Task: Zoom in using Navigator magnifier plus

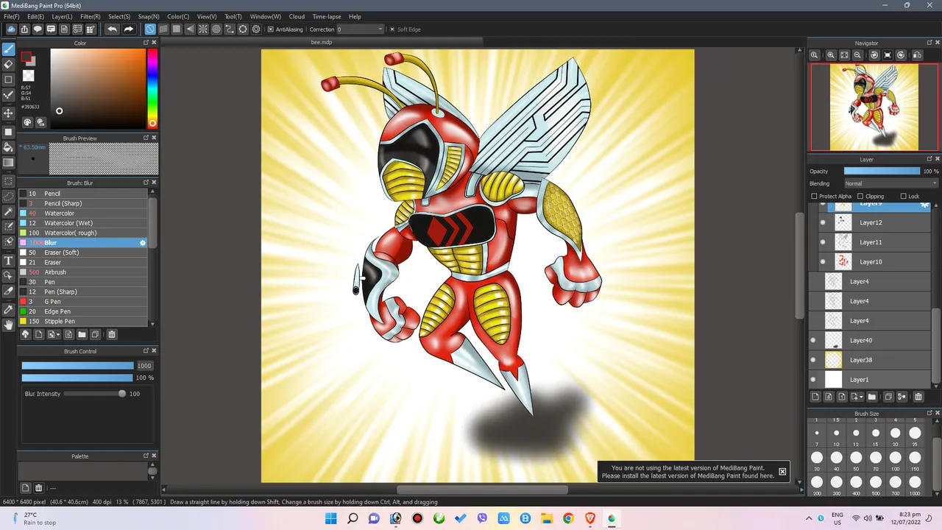Action: point(831,55)
